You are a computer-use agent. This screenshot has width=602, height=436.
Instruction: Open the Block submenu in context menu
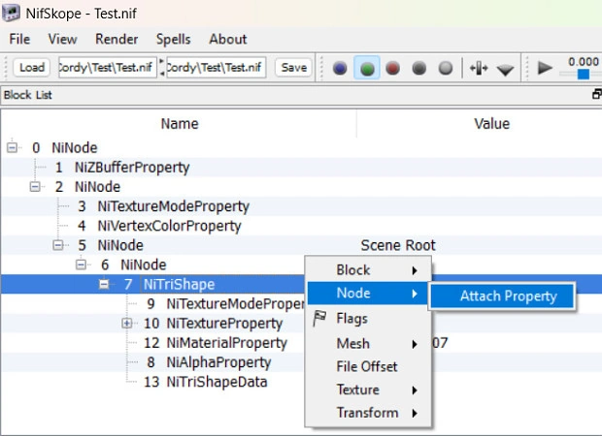click(368, 270)
